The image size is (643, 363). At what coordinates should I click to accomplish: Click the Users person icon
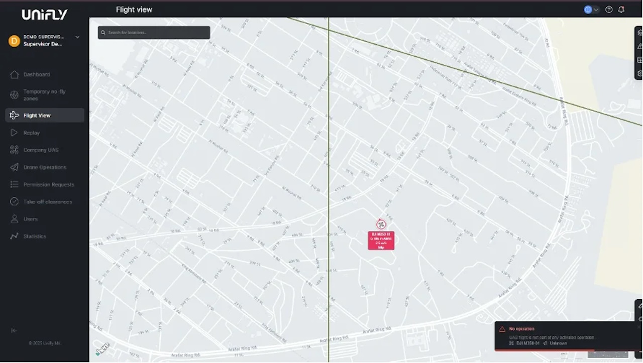click(x=14, y=219)
